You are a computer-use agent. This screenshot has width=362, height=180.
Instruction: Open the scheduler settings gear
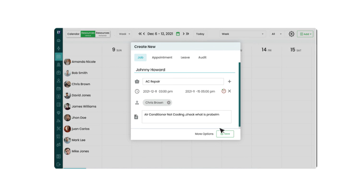coord(291,34)
